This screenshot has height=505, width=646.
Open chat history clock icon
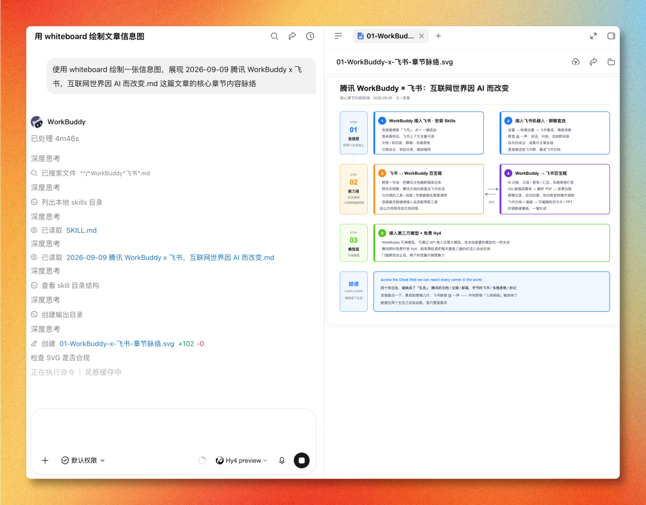point(310,36)
